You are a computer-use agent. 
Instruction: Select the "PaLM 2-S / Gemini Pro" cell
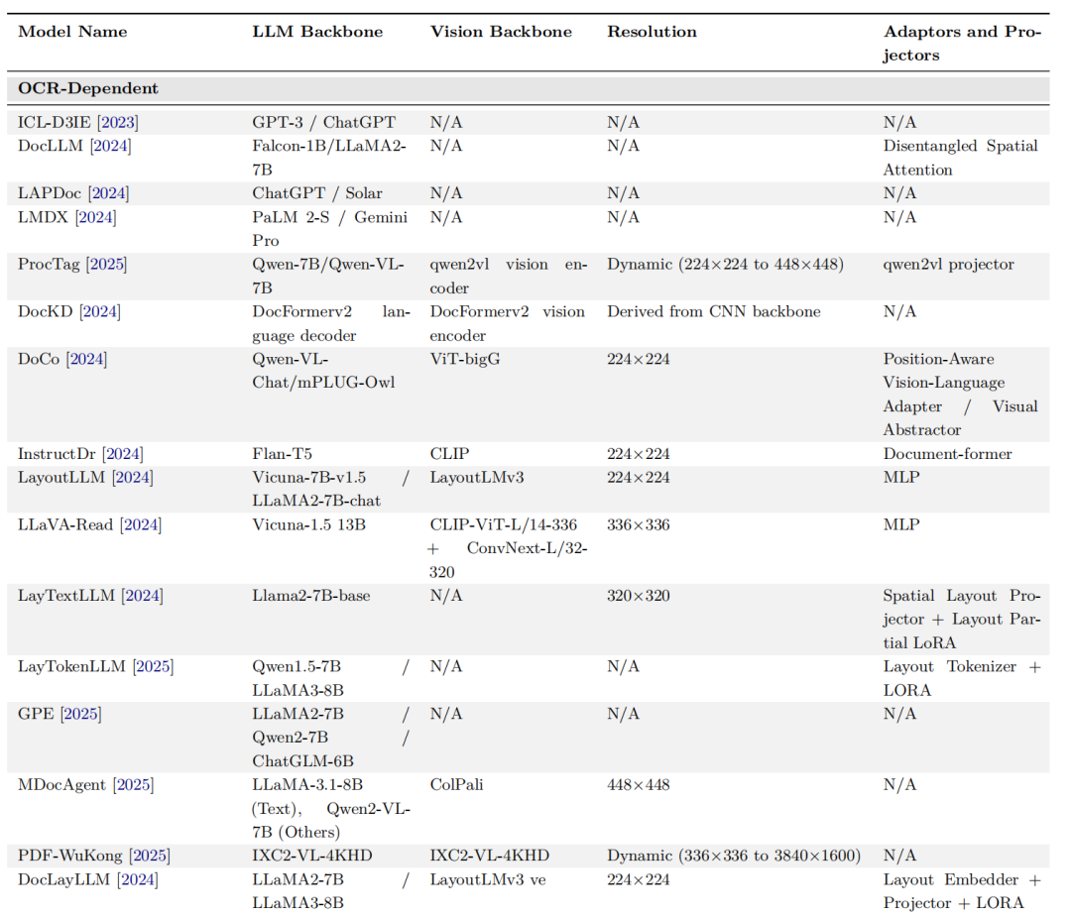(x=329, y=229)
